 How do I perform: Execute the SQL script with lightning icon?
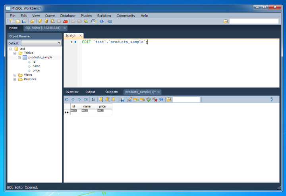(x=40, y=21)
